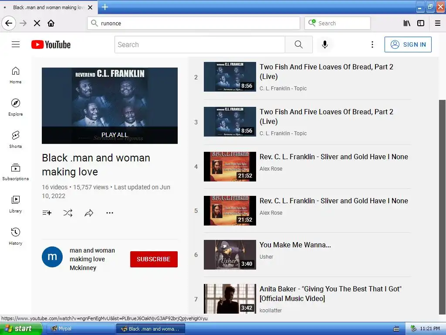Open Alex Rose channel on video 5
Viewport: 446px width, 335px height.
[271, 213]
